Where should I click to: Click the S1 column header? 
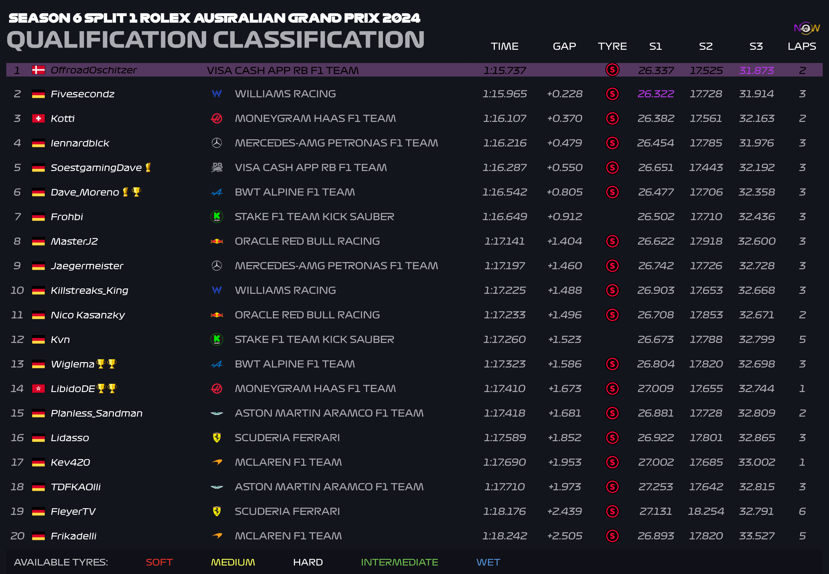[x=656, y=46]
